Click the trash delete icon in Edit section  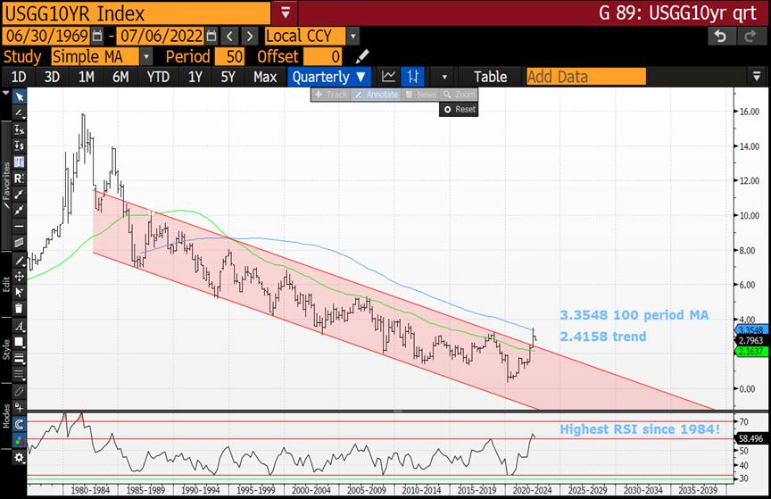tap(19, 309)
